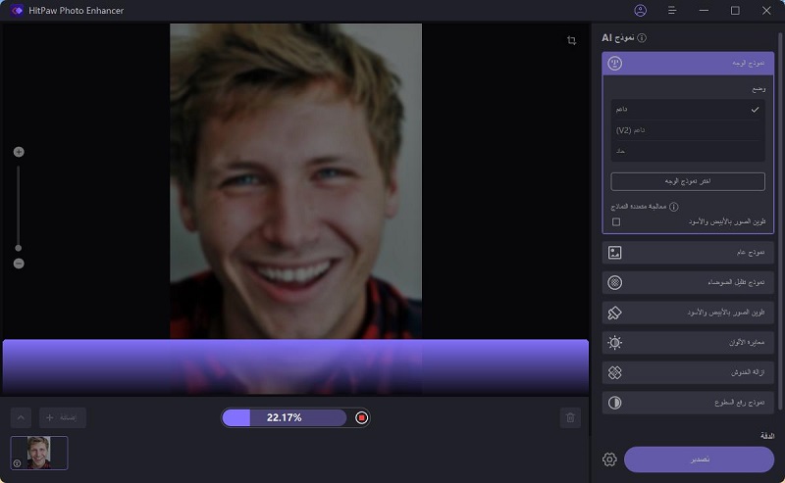Click the crop icon above the photo
Screen dimensions: 785x483
coord(571,40)
